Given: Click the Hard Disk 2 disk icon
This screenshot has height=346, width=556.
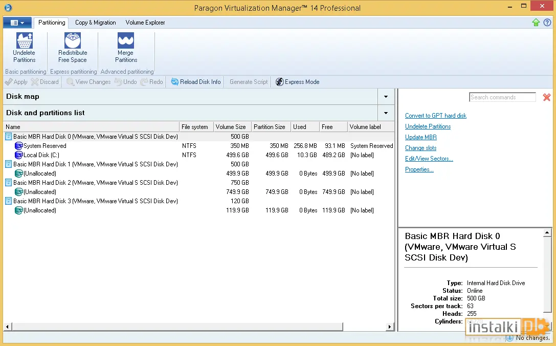Looking at the screenshot, I should [x=9, y=183].
